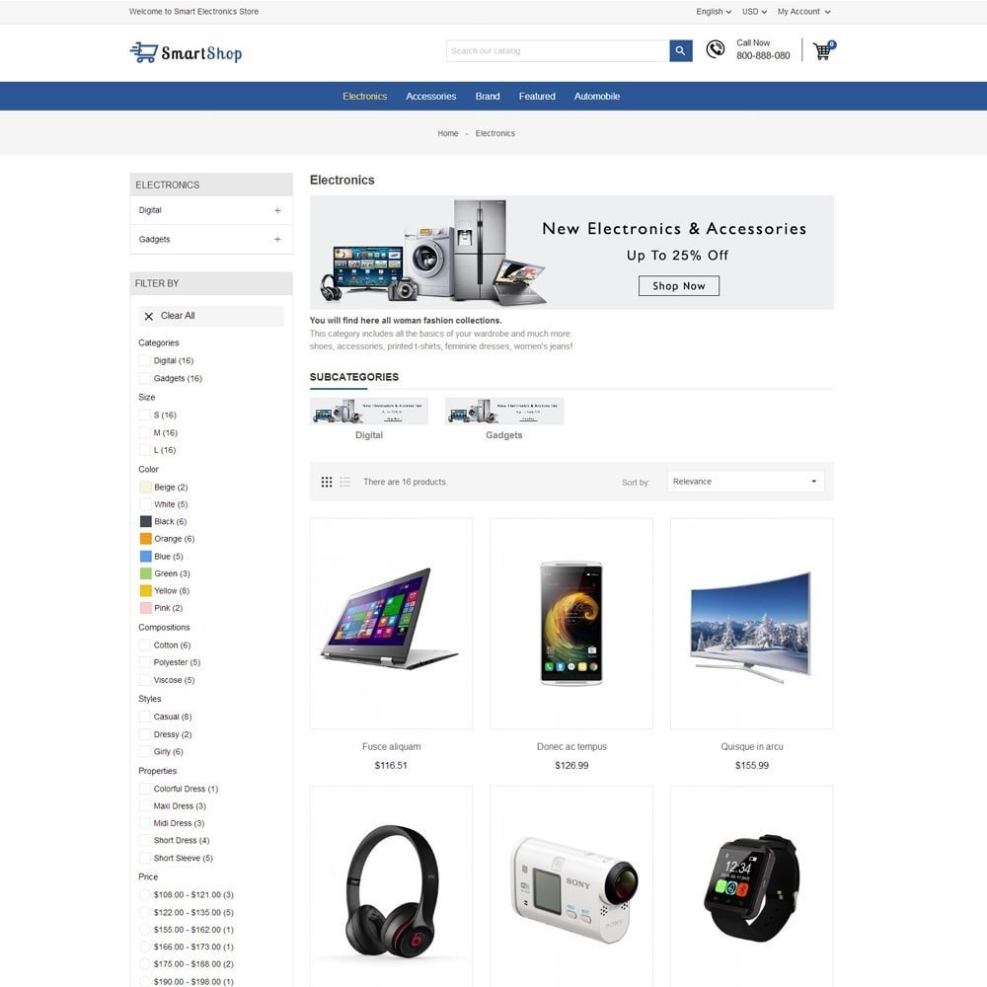987x987 pixels.
Task: Click Clear All filters button
Action: [x=211, y=316]
